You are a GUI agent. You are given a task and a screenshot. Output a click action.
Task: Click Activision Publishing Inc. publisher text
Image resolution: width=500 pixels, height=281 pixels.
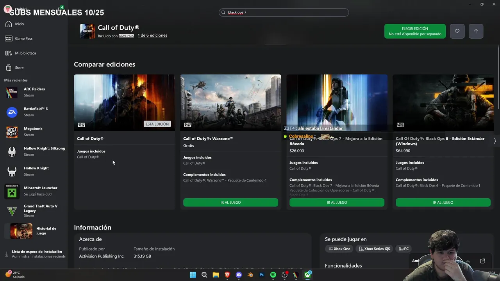(102, 256)
